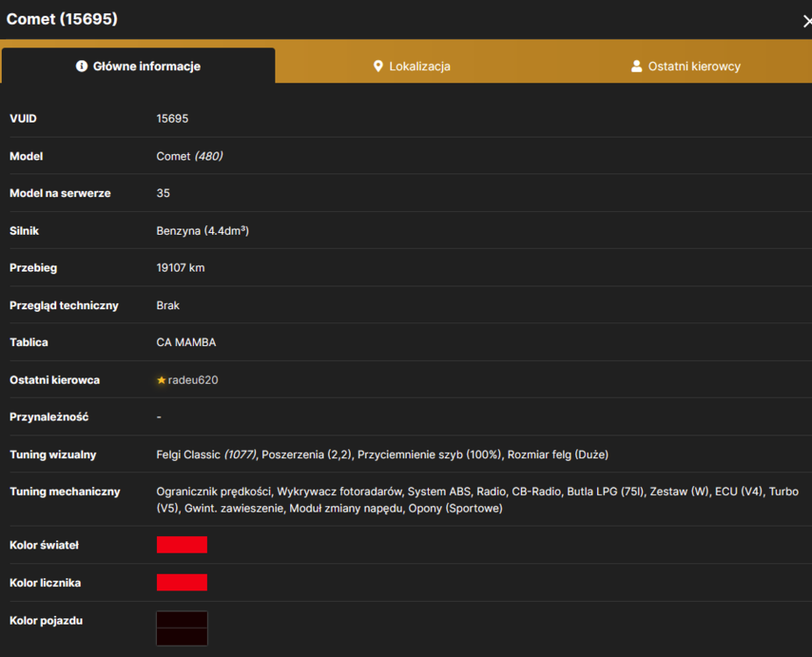Click the Tuning mechaniczny parts list
The image size is (812, 657).
pos(477,499)
